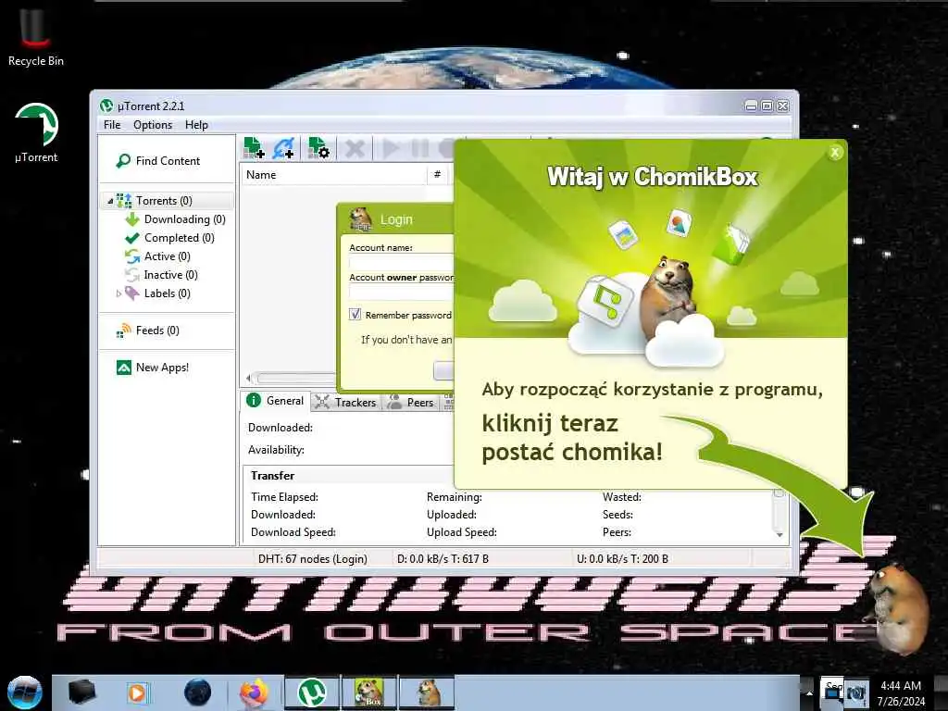Switch to µTorrent taskbar button
The height and width of the screenshot is (711, 948).
(312, 692)
